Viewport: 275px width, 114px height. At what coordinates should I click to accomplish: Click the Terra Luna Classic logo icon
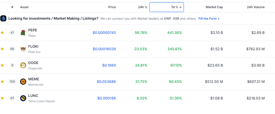pyautogui.click(x=23, y=98)
